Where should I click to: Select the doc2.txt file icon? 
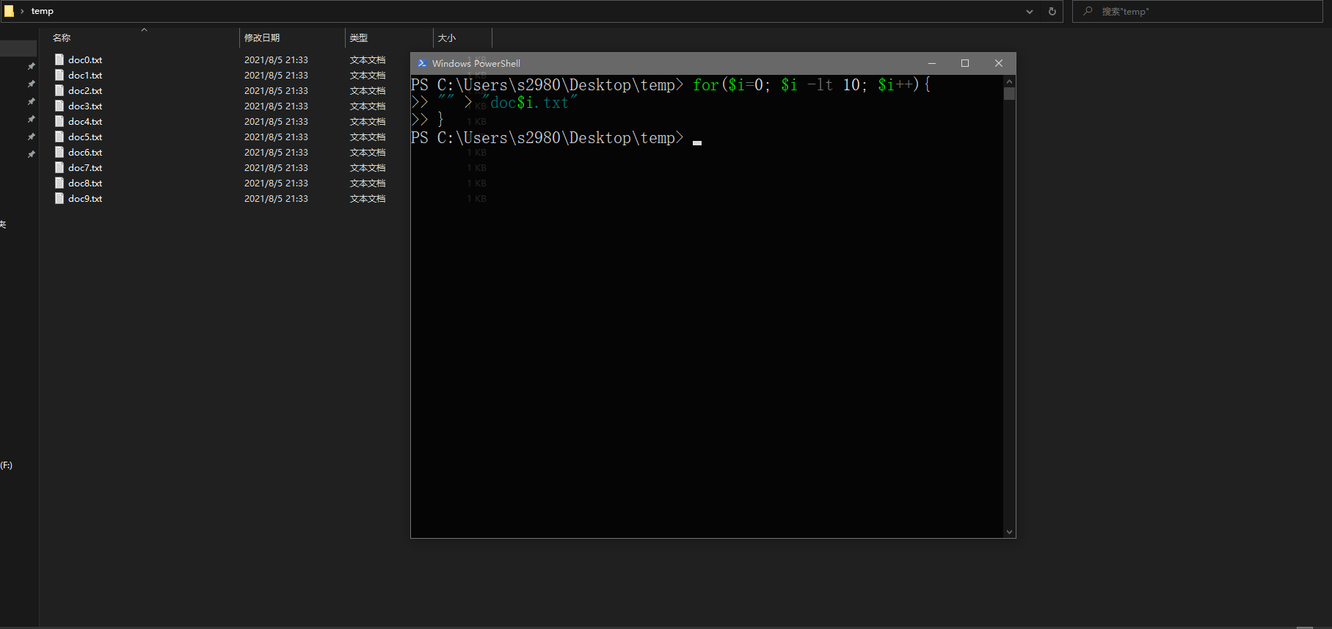(59, 90)
